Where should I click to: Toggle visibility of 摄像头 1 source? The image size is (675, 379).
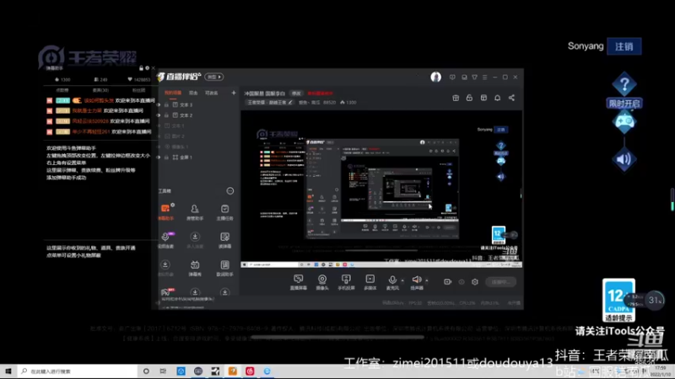click(159, 147)
